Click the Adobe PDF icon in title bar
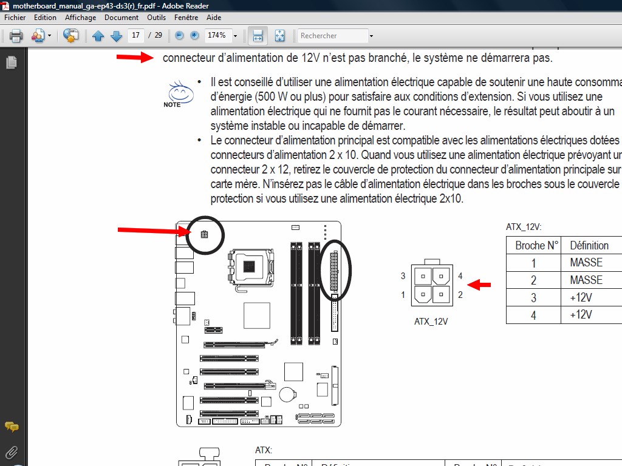The image size is (622, 466). [5, 5]
